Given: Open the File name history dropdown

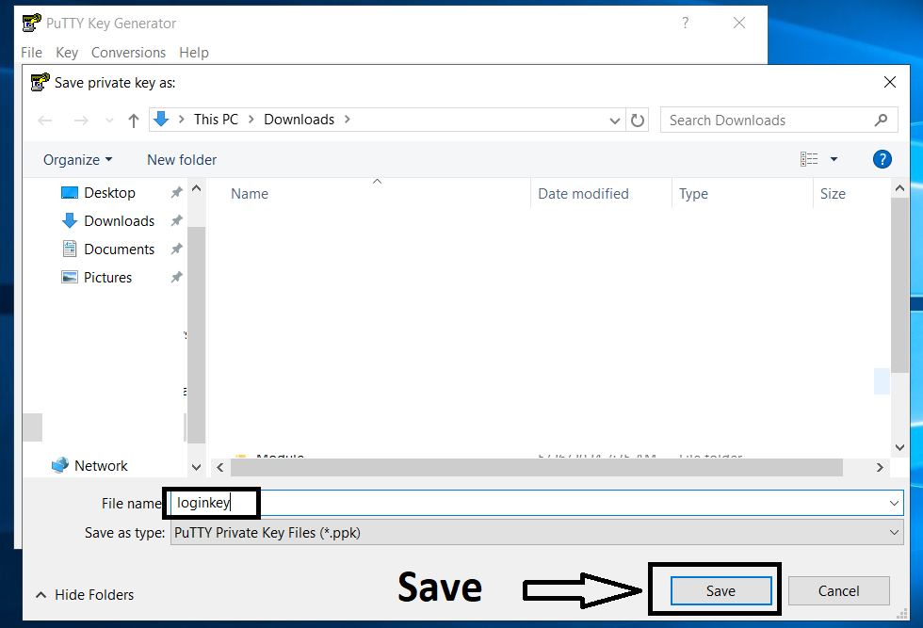Looking at the screenshot, I should tap(894, 503).
